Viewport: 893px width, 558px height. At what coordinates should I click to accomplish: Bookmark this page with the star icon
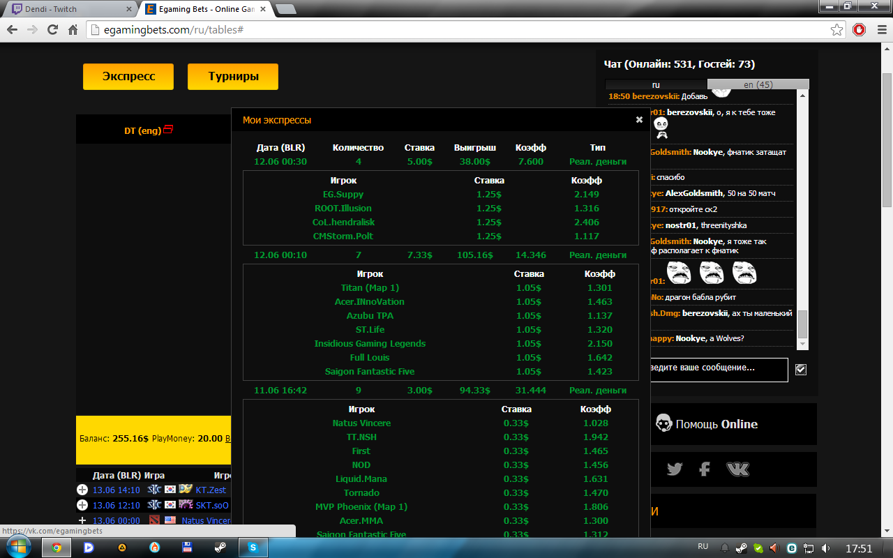tap(836, 30)
